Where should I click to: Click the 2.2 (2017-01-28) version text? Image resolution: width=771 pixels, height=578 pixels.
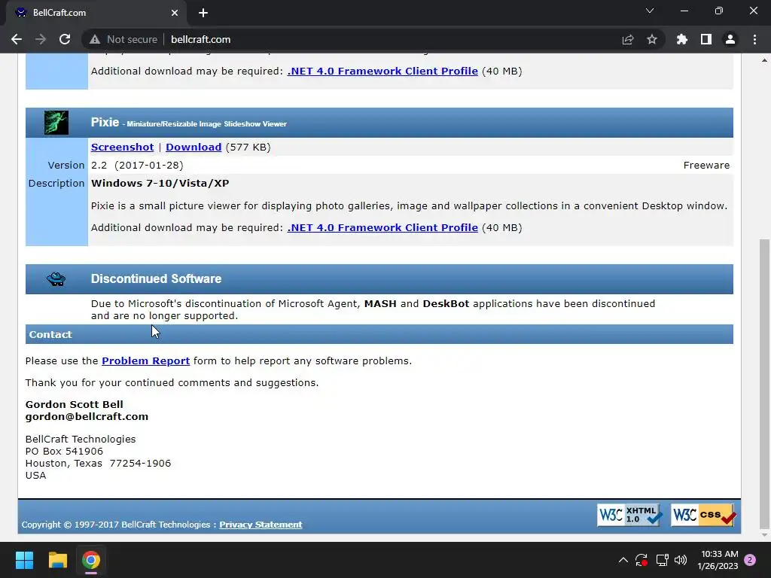pyautogui.click(x=137, y=165)
